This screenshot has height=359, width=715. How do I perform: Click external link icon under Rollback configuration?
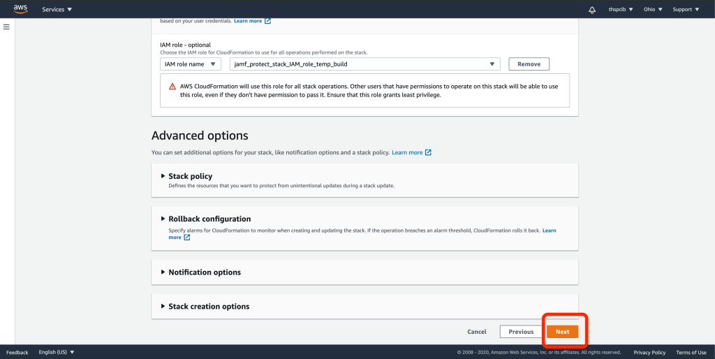click(187, 237)
